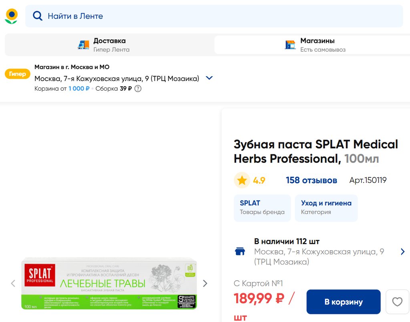Add toothpaste with В корзину button
The height and width of the screenshot is (322, 410).
344,302
